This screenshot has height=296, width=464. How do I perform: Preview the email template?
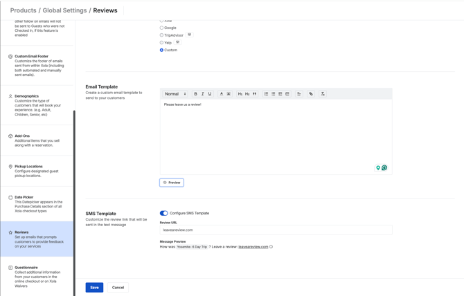point(172,183)
